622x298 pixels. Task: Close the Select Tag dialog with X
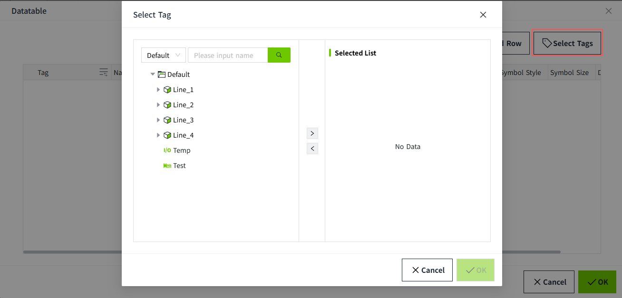tap(483, 15)
